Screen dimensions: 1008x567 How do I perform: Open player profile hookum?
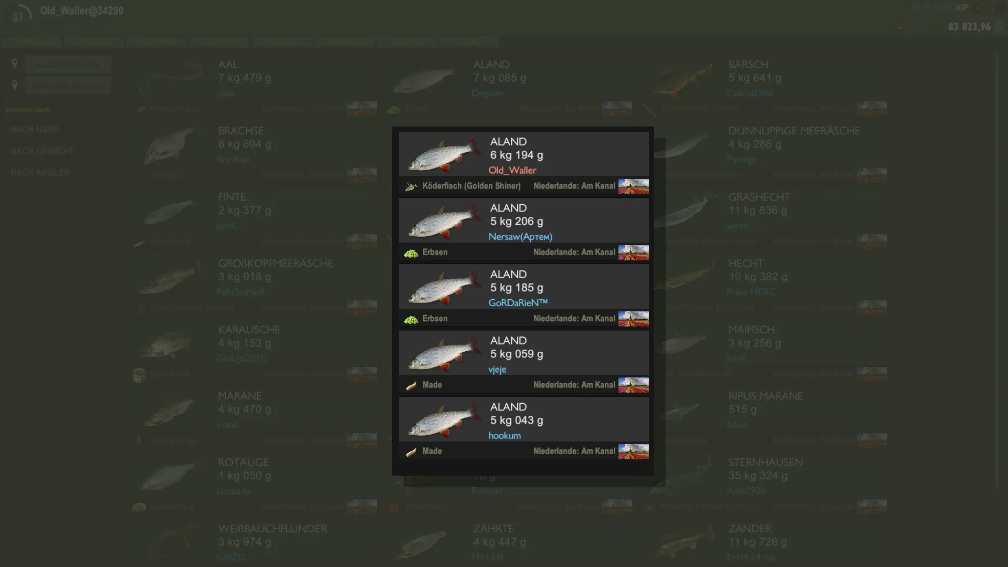pyautogui.click(x=505, y=436)
